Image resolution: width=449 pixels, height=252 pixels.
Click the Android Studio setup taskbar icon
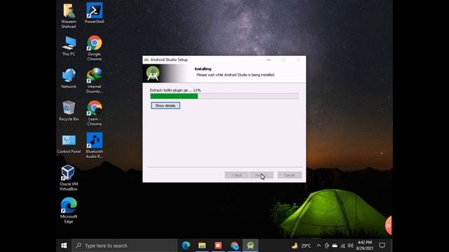tap(250, 246)
